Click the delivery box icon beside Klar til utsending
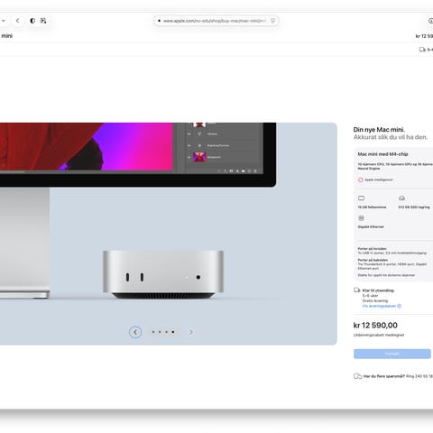Image resolution: width=433 pixels, height=433 pixels. 356,290
